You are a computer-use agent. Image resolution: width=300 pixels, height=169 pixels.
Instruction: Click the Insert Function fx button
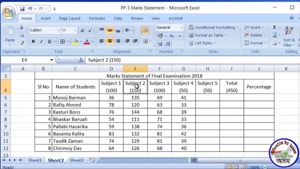coord(81,60)
